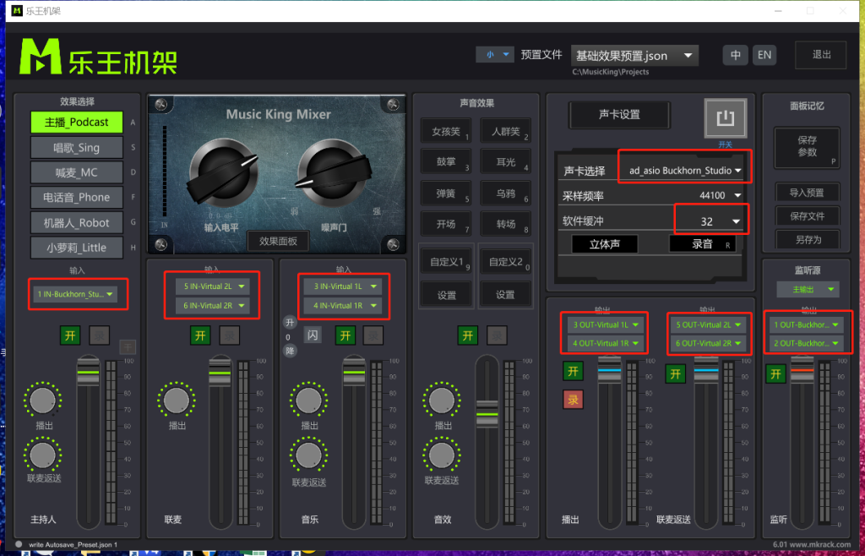Click the 联麦返送 knob on 音乐 channel
Image resolution: width=865 pixels, height=556 pixels.
308,455
